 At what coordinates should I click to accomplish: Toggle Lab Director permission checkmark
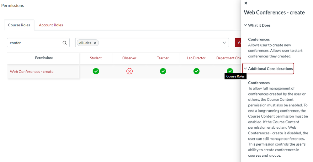(x=196, y=71)
